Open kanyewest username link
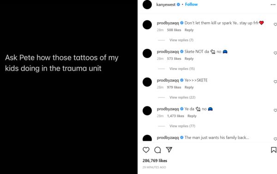The height and width of the screenshot is (174, 277). coord(166,5)
